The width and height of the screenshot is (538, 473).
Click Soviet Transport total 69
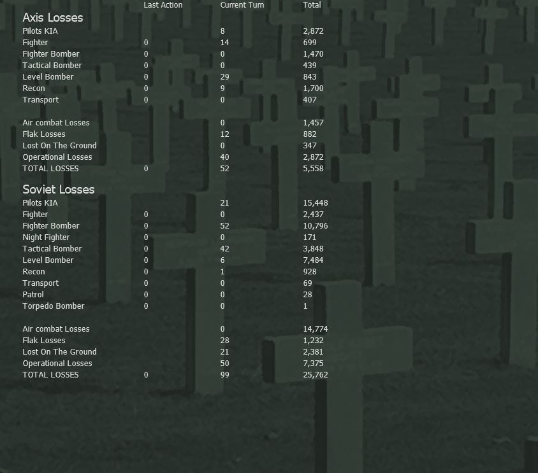[x=308, y=283]
